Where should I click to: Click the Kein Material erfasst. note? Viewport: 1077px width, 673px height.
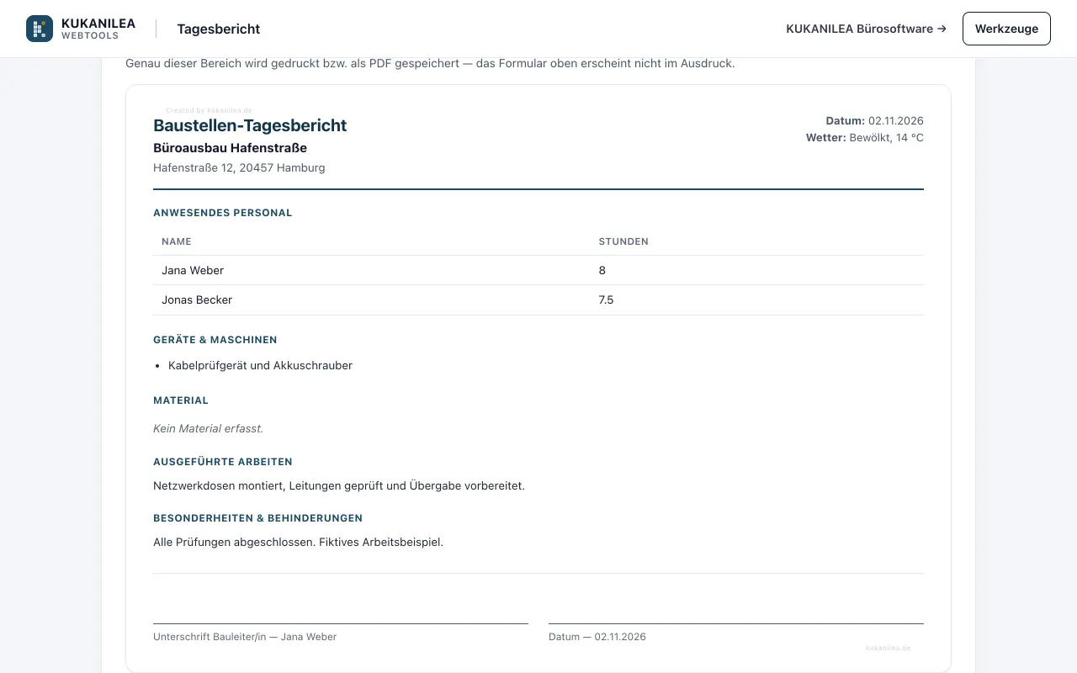coord(209,428)
